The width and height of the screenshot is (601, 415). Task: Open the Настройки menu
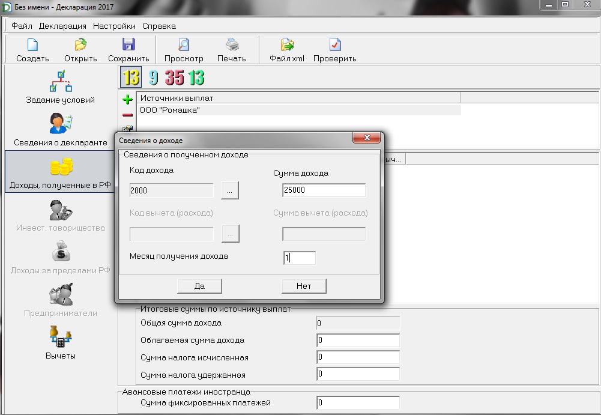(114, 26)
